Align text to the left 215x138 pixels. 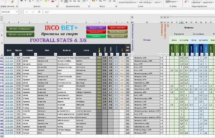tap(62, 1)
